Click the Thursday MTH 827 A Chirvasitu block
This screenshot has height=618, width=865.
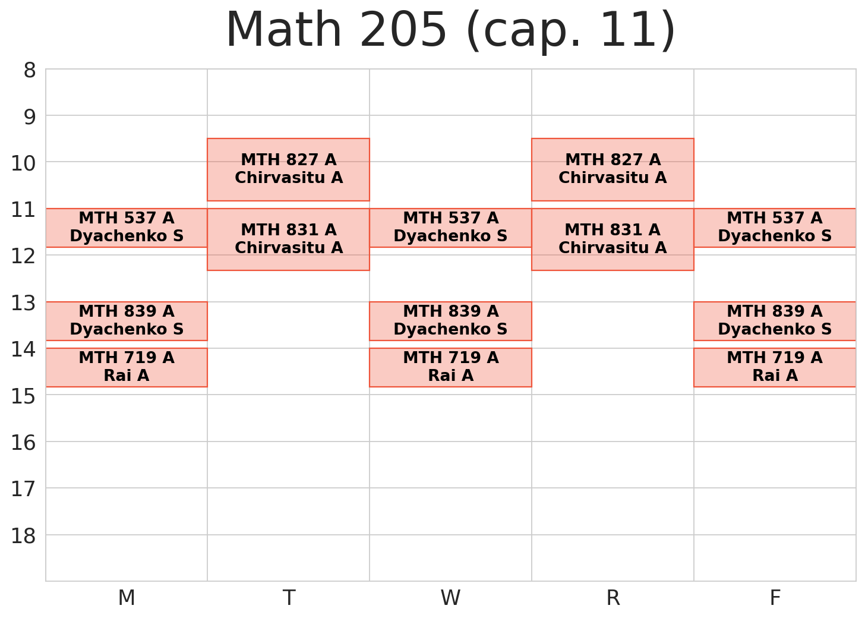click(x=613, y=169)
